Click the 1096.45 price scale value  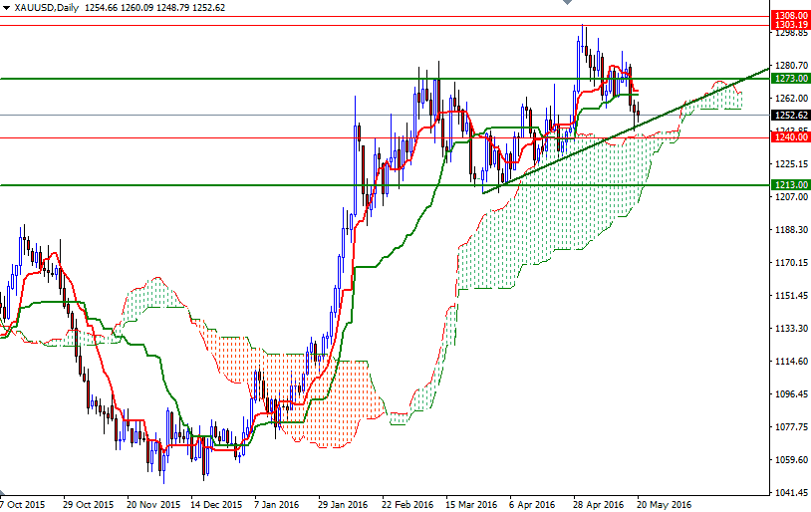pyautogui.click(x=791, y=394)
